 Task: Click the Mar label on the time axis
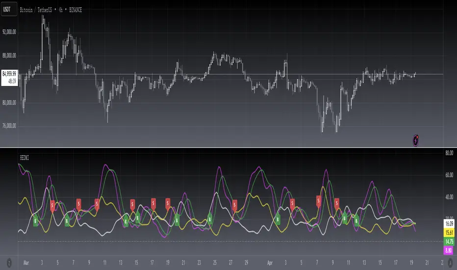point(26,263)
